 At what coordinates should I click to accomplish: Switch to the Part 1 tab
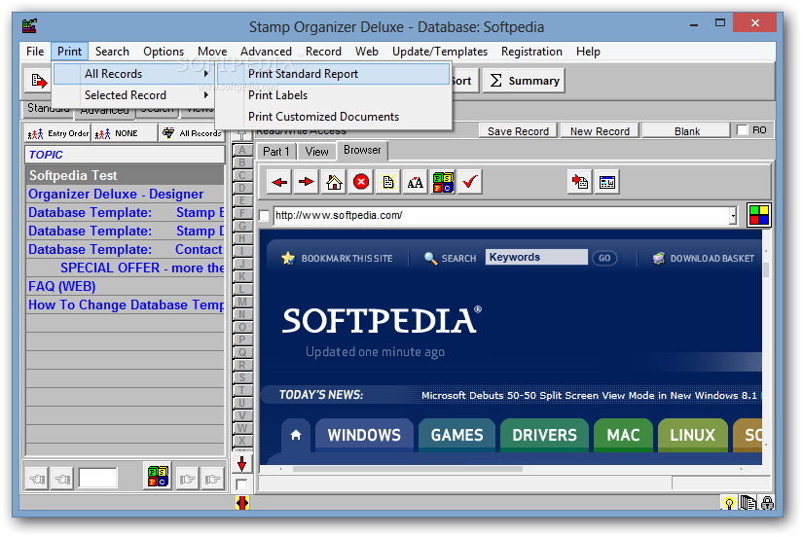click(x=276, y=152)
